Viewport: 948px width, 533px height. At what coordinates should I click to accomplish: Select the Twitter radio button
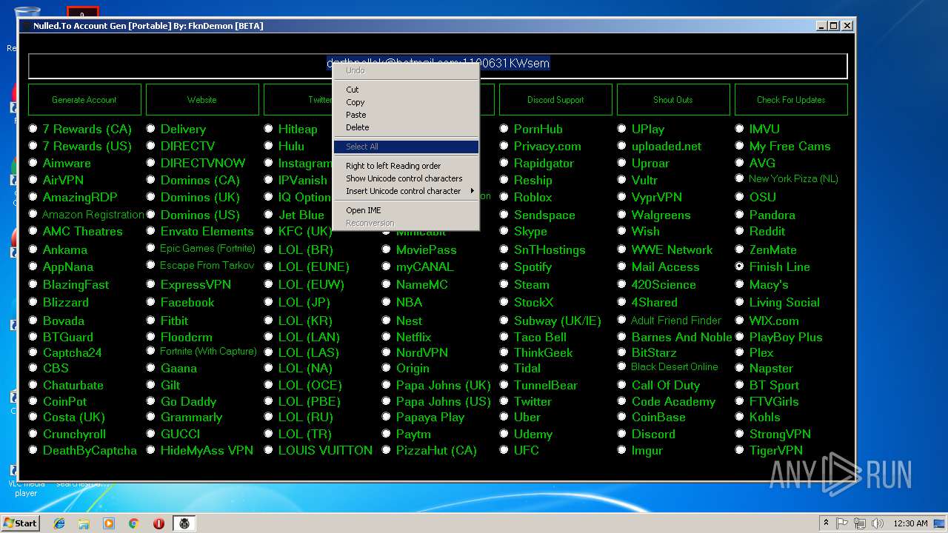click(x=504, y=401)
